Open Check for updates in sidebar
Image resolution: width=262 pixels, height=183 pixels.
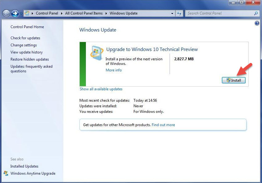coord(25,38)
